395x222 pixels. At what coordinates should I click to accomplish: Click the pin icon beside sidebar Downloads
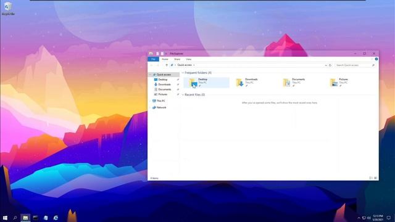pyautogui.click(x=178, y=84)
